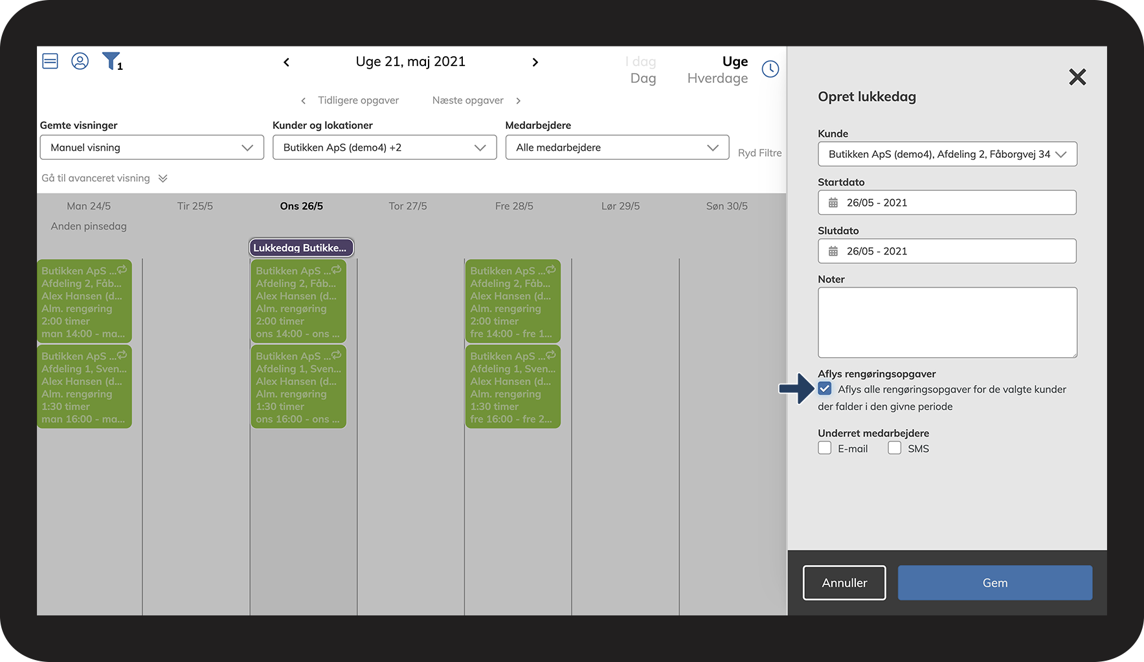
Task: Enable SMS notification checkbox
Action: click(894, 448)
